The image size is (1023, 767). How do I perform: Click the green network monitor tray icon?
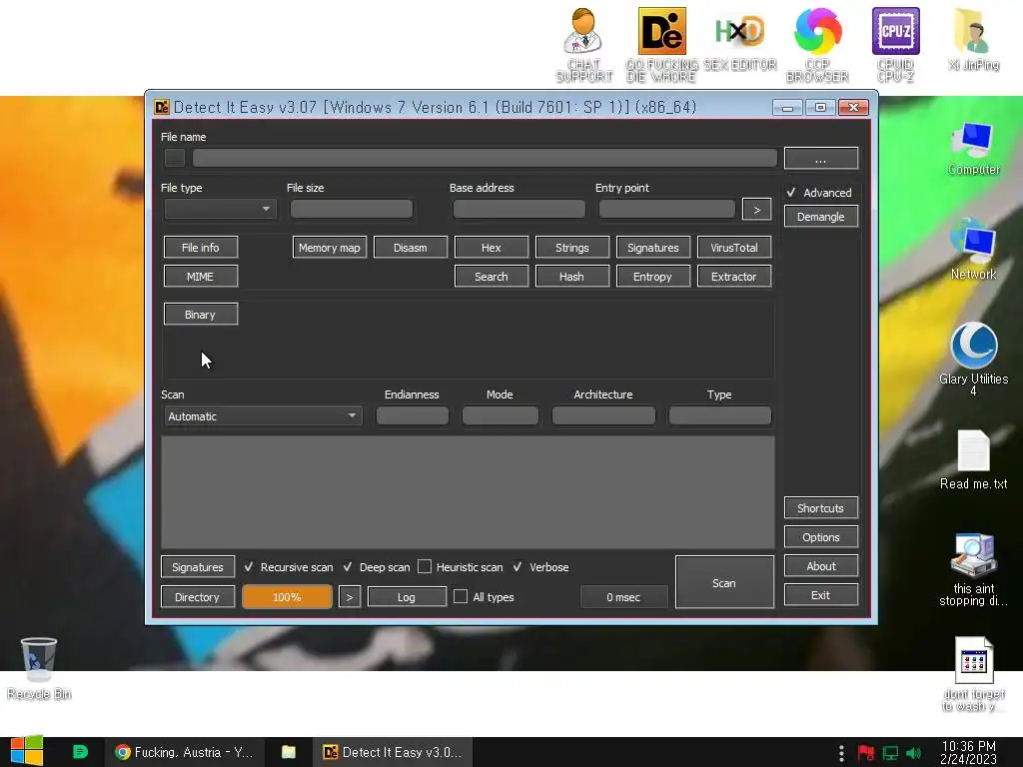coord(890,753)
